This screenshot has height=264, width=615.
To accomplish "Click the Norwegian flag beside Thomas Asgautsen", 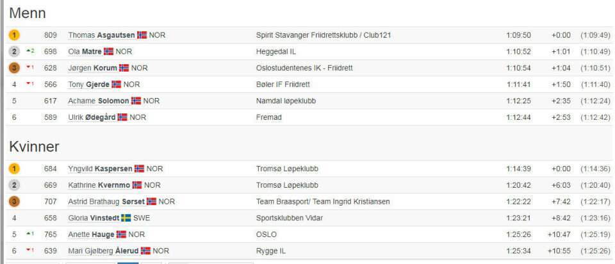I will pyautogui.click(x=142, y=35).
